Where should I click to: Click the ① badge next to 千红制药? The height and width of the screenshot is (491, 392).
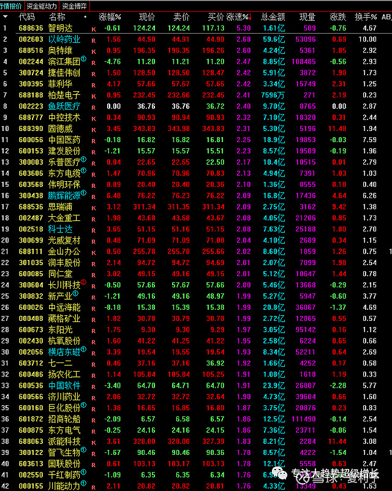83,472
